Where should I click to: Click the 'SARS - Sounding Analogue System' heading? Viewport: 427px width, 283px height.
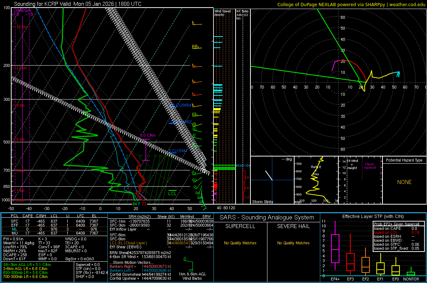tap(267, 218)
